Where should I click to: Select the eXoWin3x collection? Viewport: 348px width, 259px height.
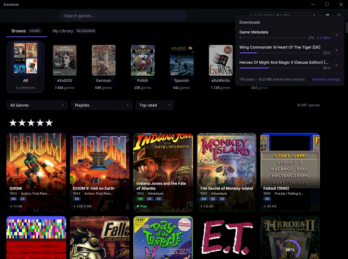point(221,67)
